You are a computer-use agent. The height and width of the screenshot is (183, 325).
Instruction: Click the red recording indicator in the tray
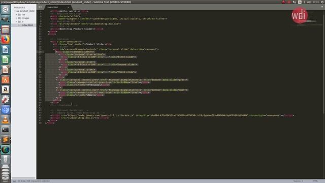283,2
